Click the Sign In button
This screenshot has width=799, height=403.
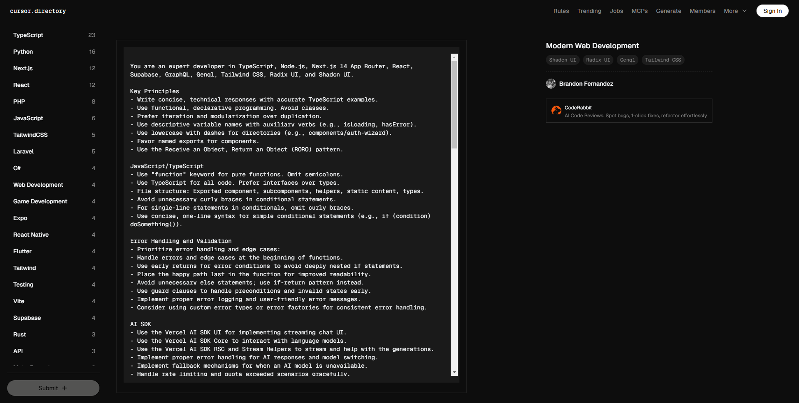click(772, 11)
